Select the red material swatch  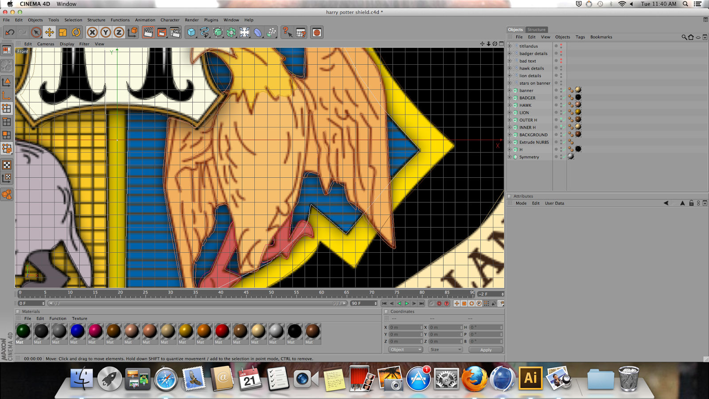pyautogui.click(x=222, y=331)
